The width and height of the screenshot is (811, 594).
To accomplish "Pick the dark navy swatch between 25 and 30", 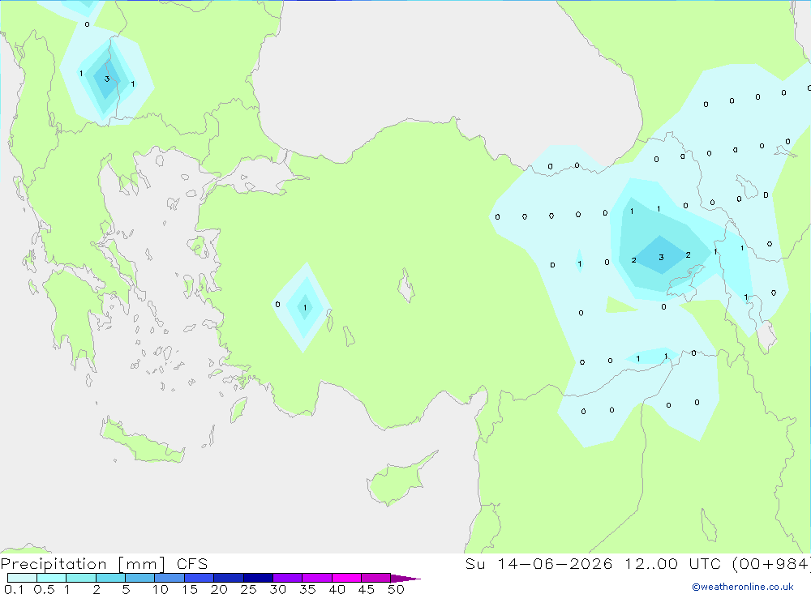I will pos(258,578).
